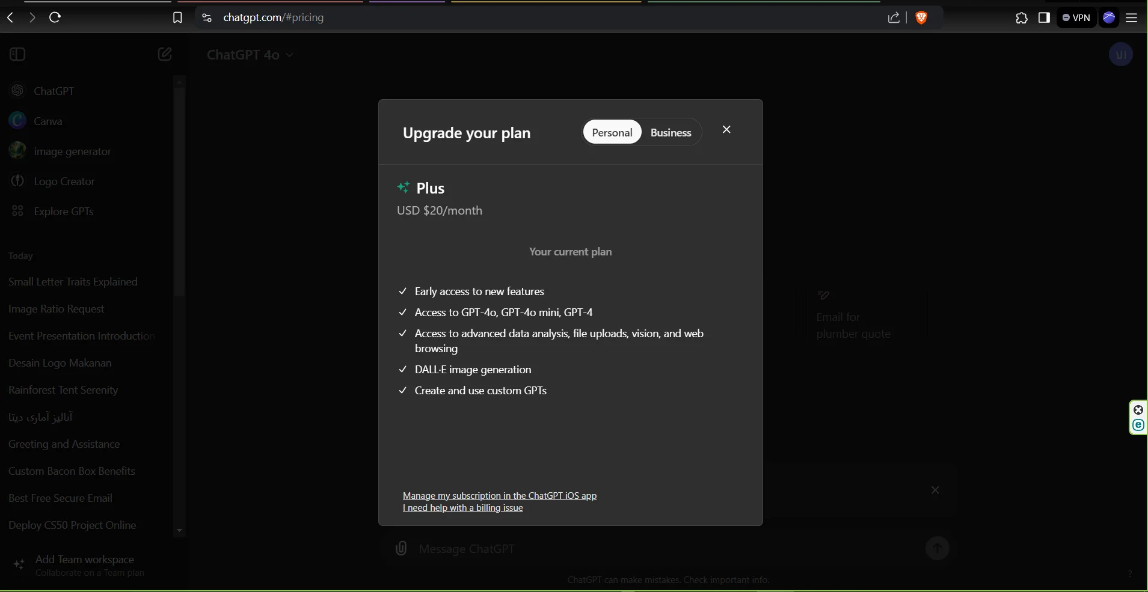Click the address bar URL chatgpt.com

[x=273, y=17]
